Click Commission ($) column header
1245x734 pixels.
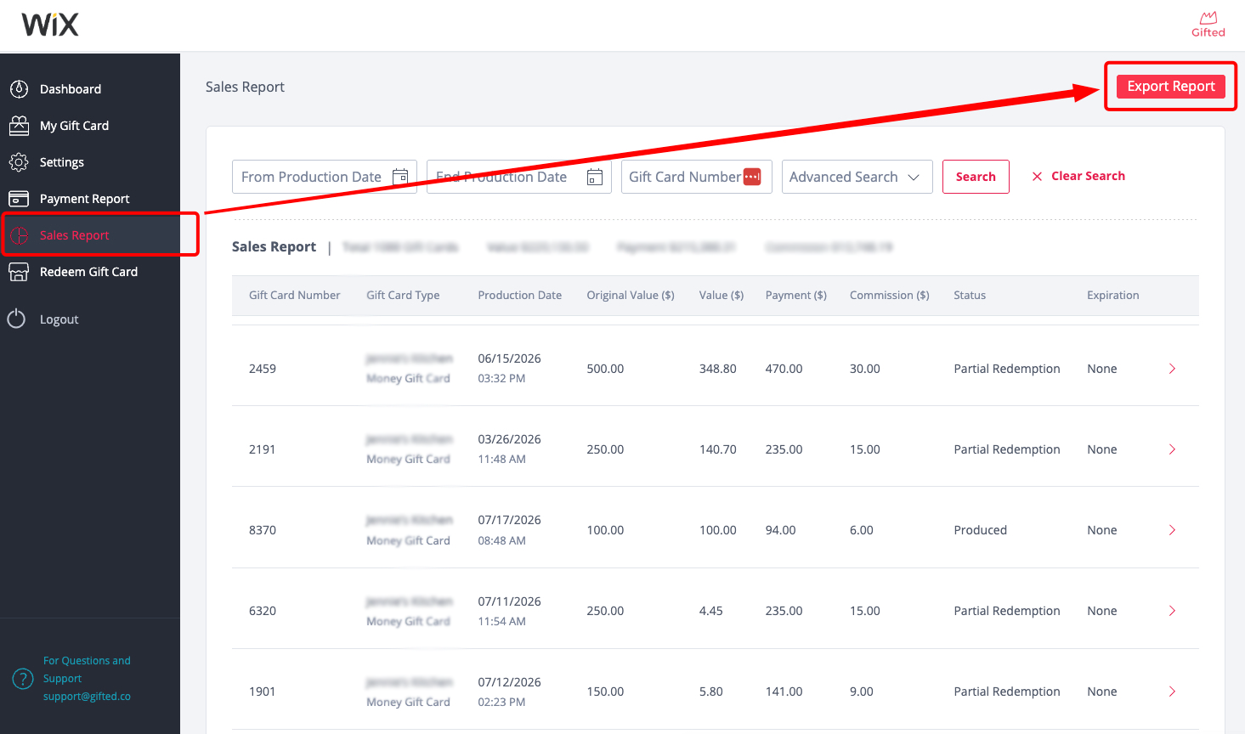click(x=890, y=296)
